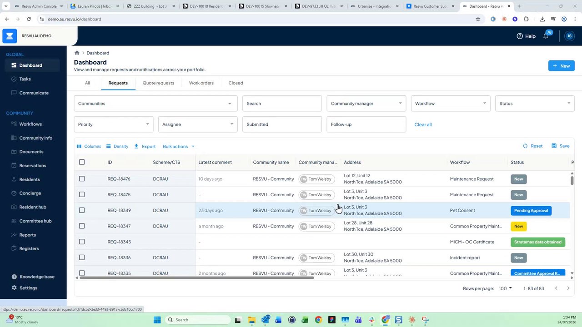
Task: Open Windows Start menu
Action: pos(157,320)
